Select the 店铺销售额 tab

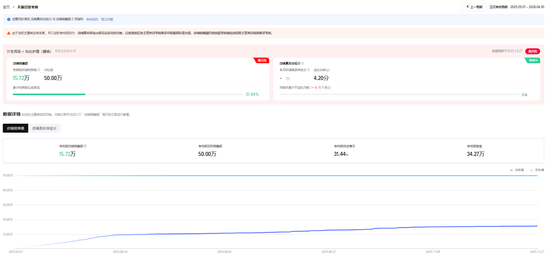(16, 128)
